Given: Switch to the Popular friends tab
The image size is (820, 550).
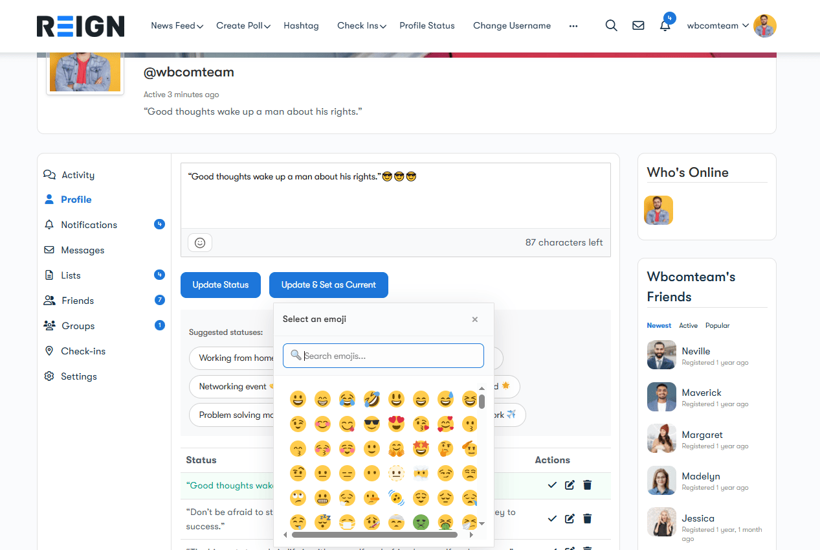Looking at the screenshot, I should (x=717, y=325).
